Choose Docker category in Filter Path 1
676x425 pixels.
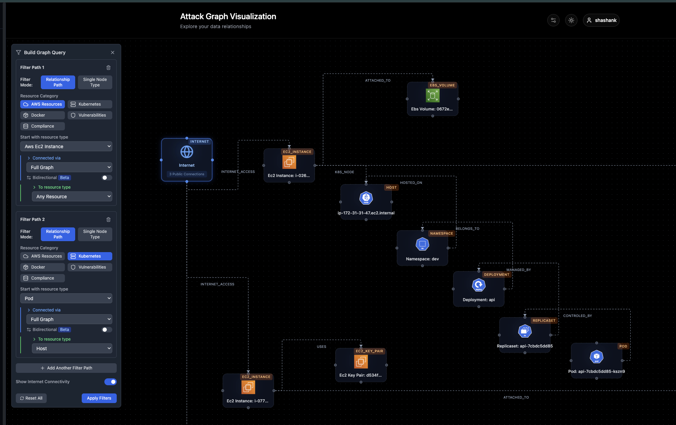[43, 115]
